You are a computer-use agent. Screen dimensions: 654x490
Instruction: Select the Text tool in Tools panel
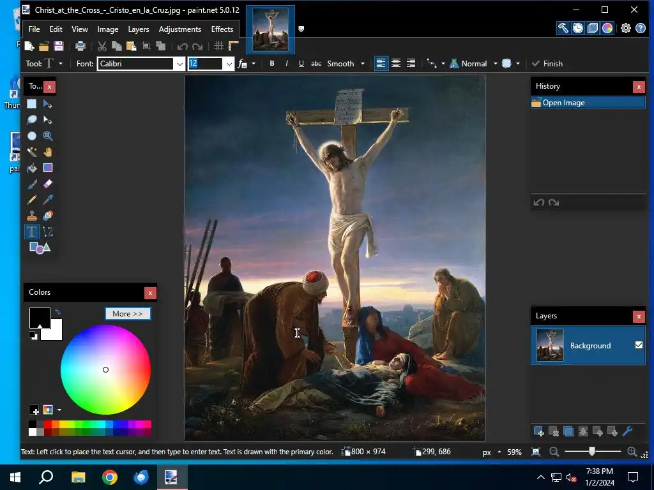[32, 232]
